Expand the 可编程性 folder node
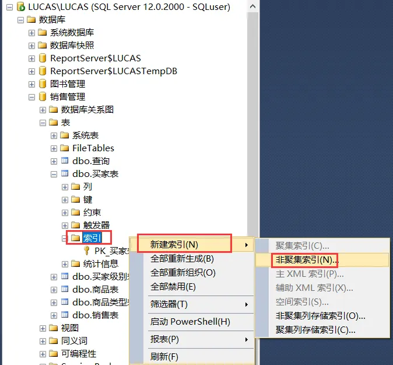The image size is (393, 365). (x=43, y=354)
